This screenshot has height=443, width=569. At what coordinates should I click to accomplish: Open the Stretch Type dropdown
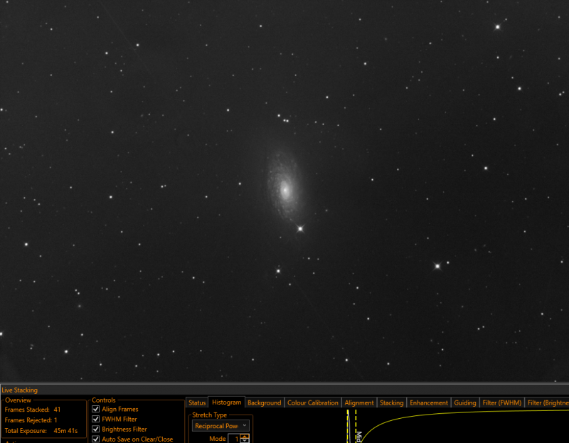click(220, 426)
